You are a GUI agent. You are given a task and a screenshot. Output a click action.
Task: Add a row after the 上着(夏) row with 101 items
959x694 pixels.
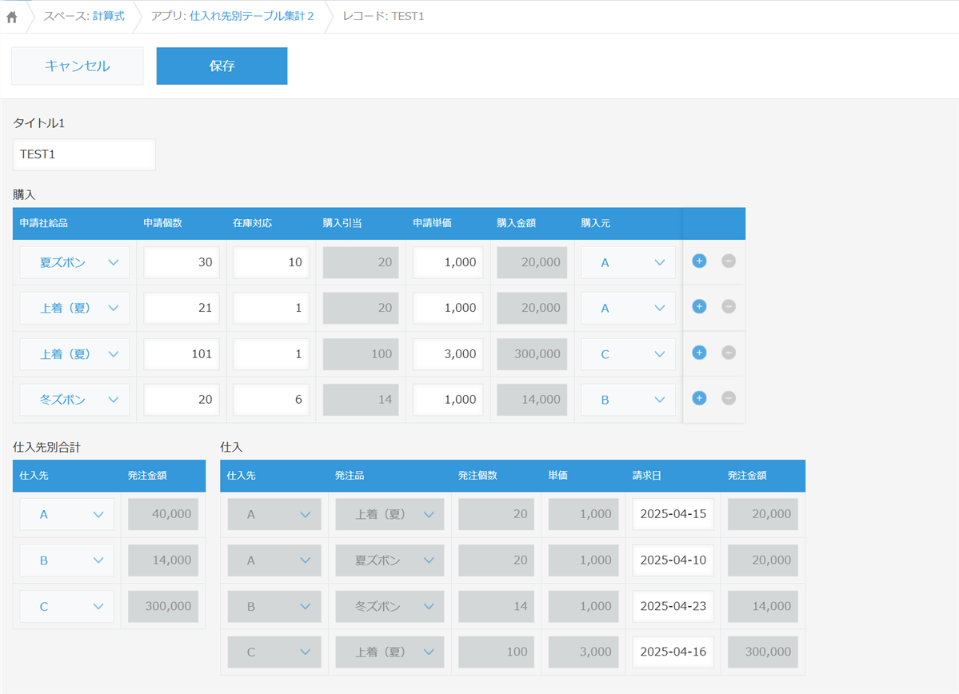tap(699, 353)
